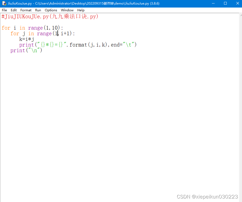Maximize the JiuJiuKouJue.py window
242x202 pixels.
pyautogui.click(x=225, y=3)
